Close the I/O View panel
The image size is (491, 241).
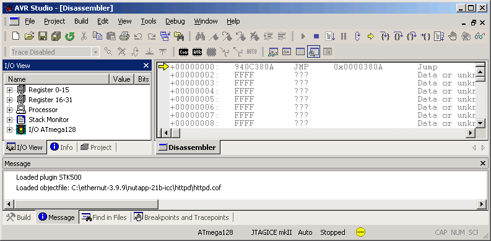point(146,66)
